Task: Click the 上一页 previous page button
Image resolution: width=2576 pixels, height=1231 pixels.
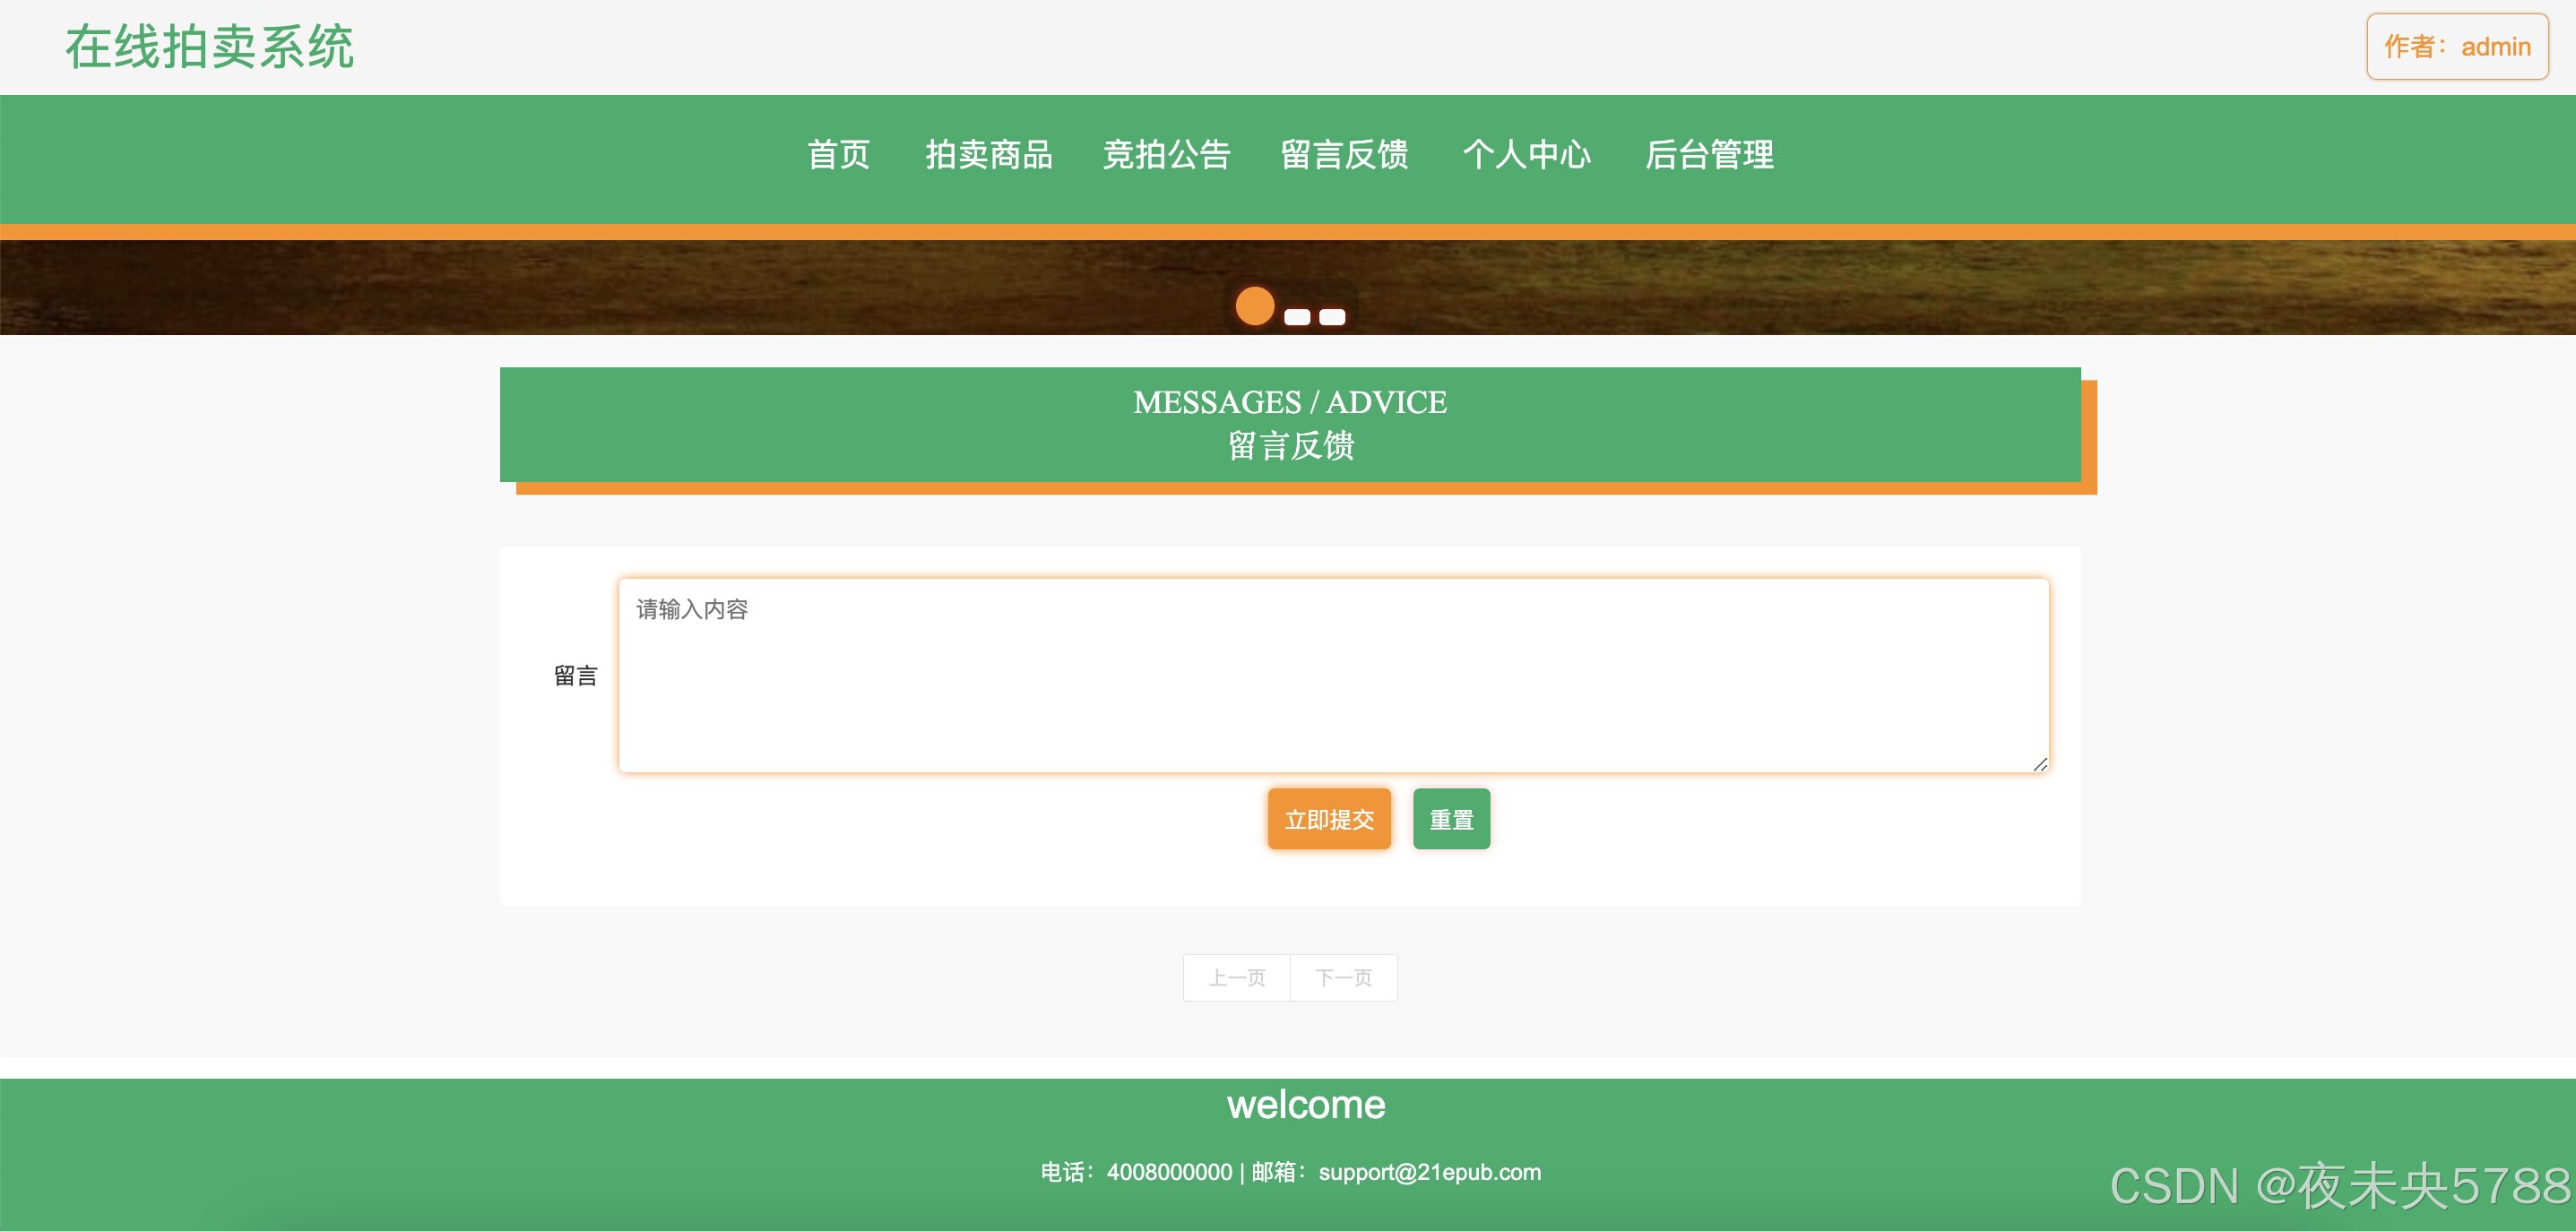Action: (1237, 977)
